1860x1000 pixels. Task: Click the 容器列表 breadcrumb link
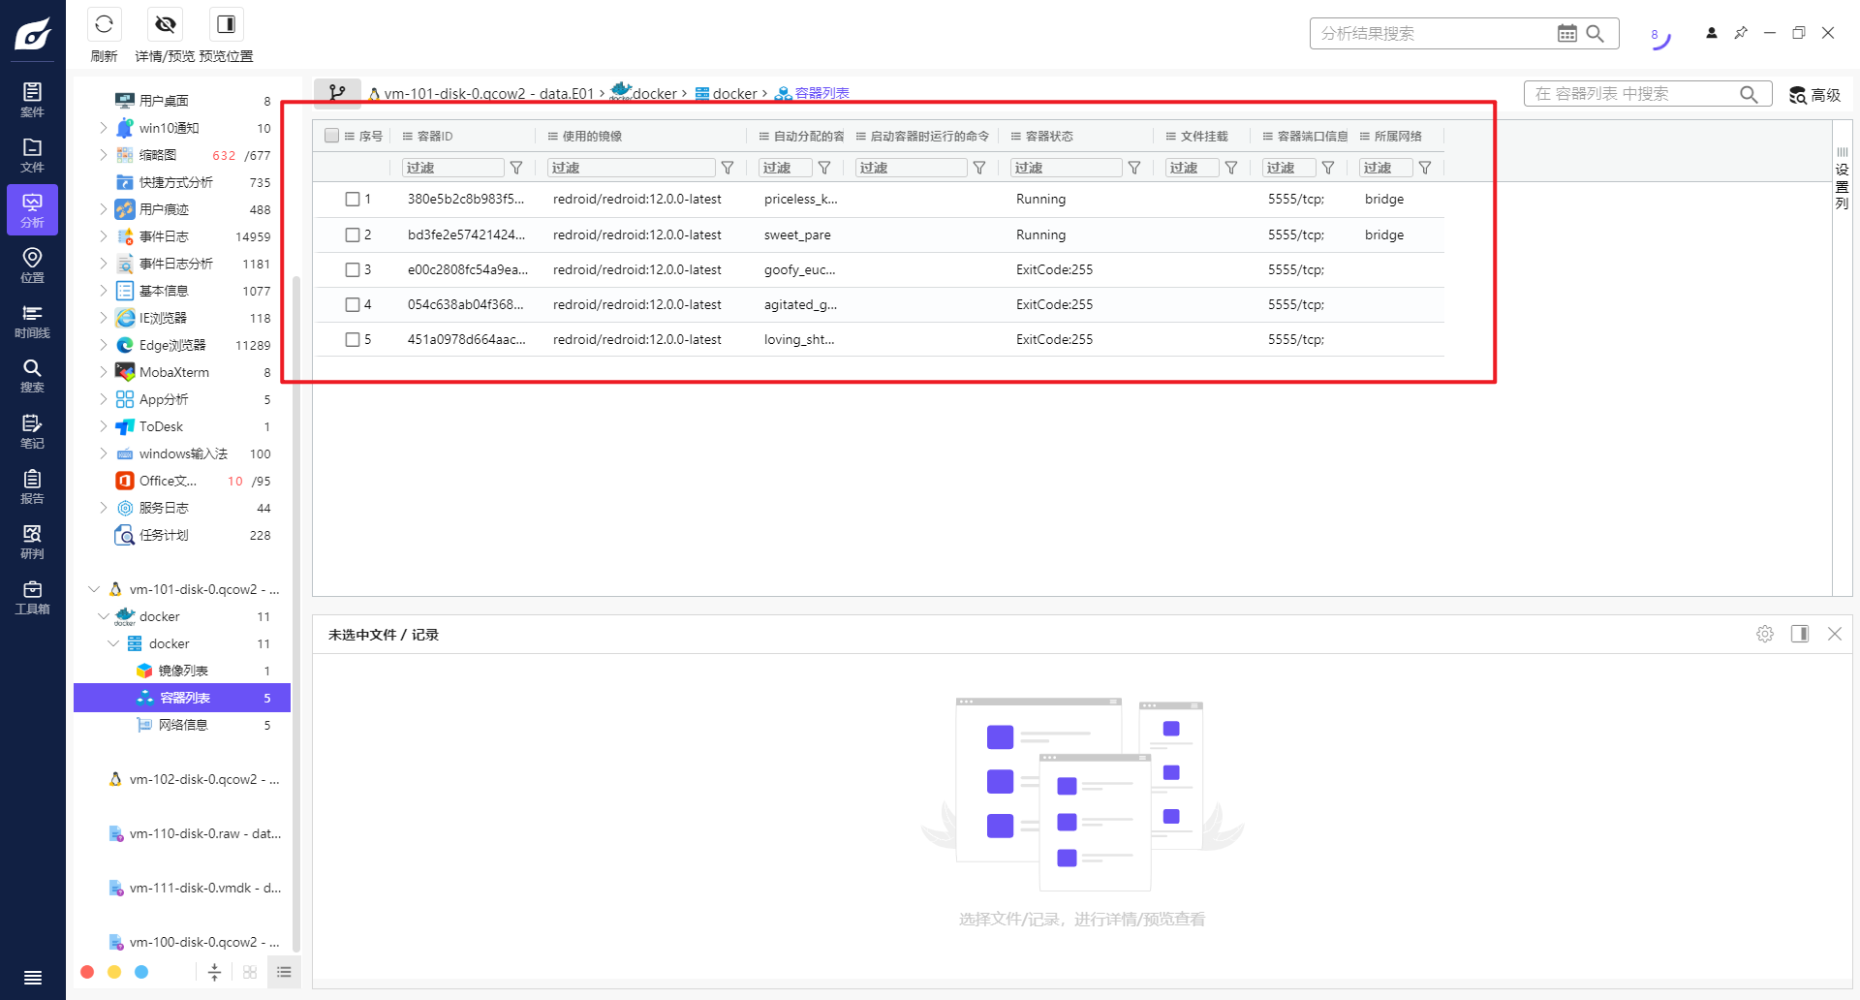[813, 93]
